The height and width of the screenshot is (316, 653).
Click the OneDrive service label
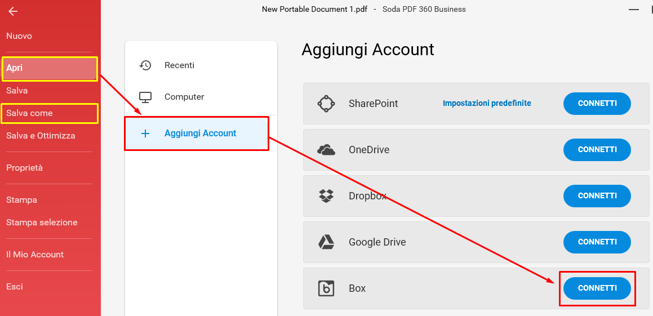[369, 150]
